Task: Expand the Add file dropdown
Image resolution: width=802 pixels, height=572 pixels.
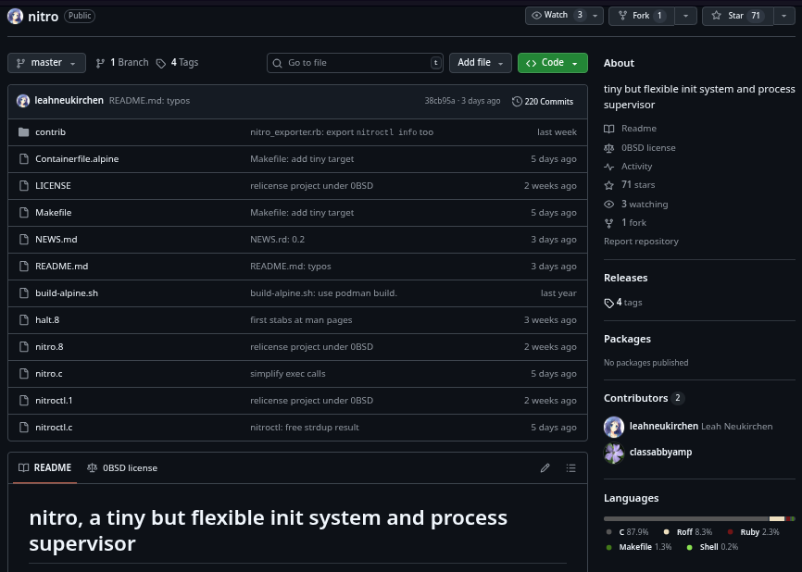Action: pyautogui.click(x=480, y=62)
